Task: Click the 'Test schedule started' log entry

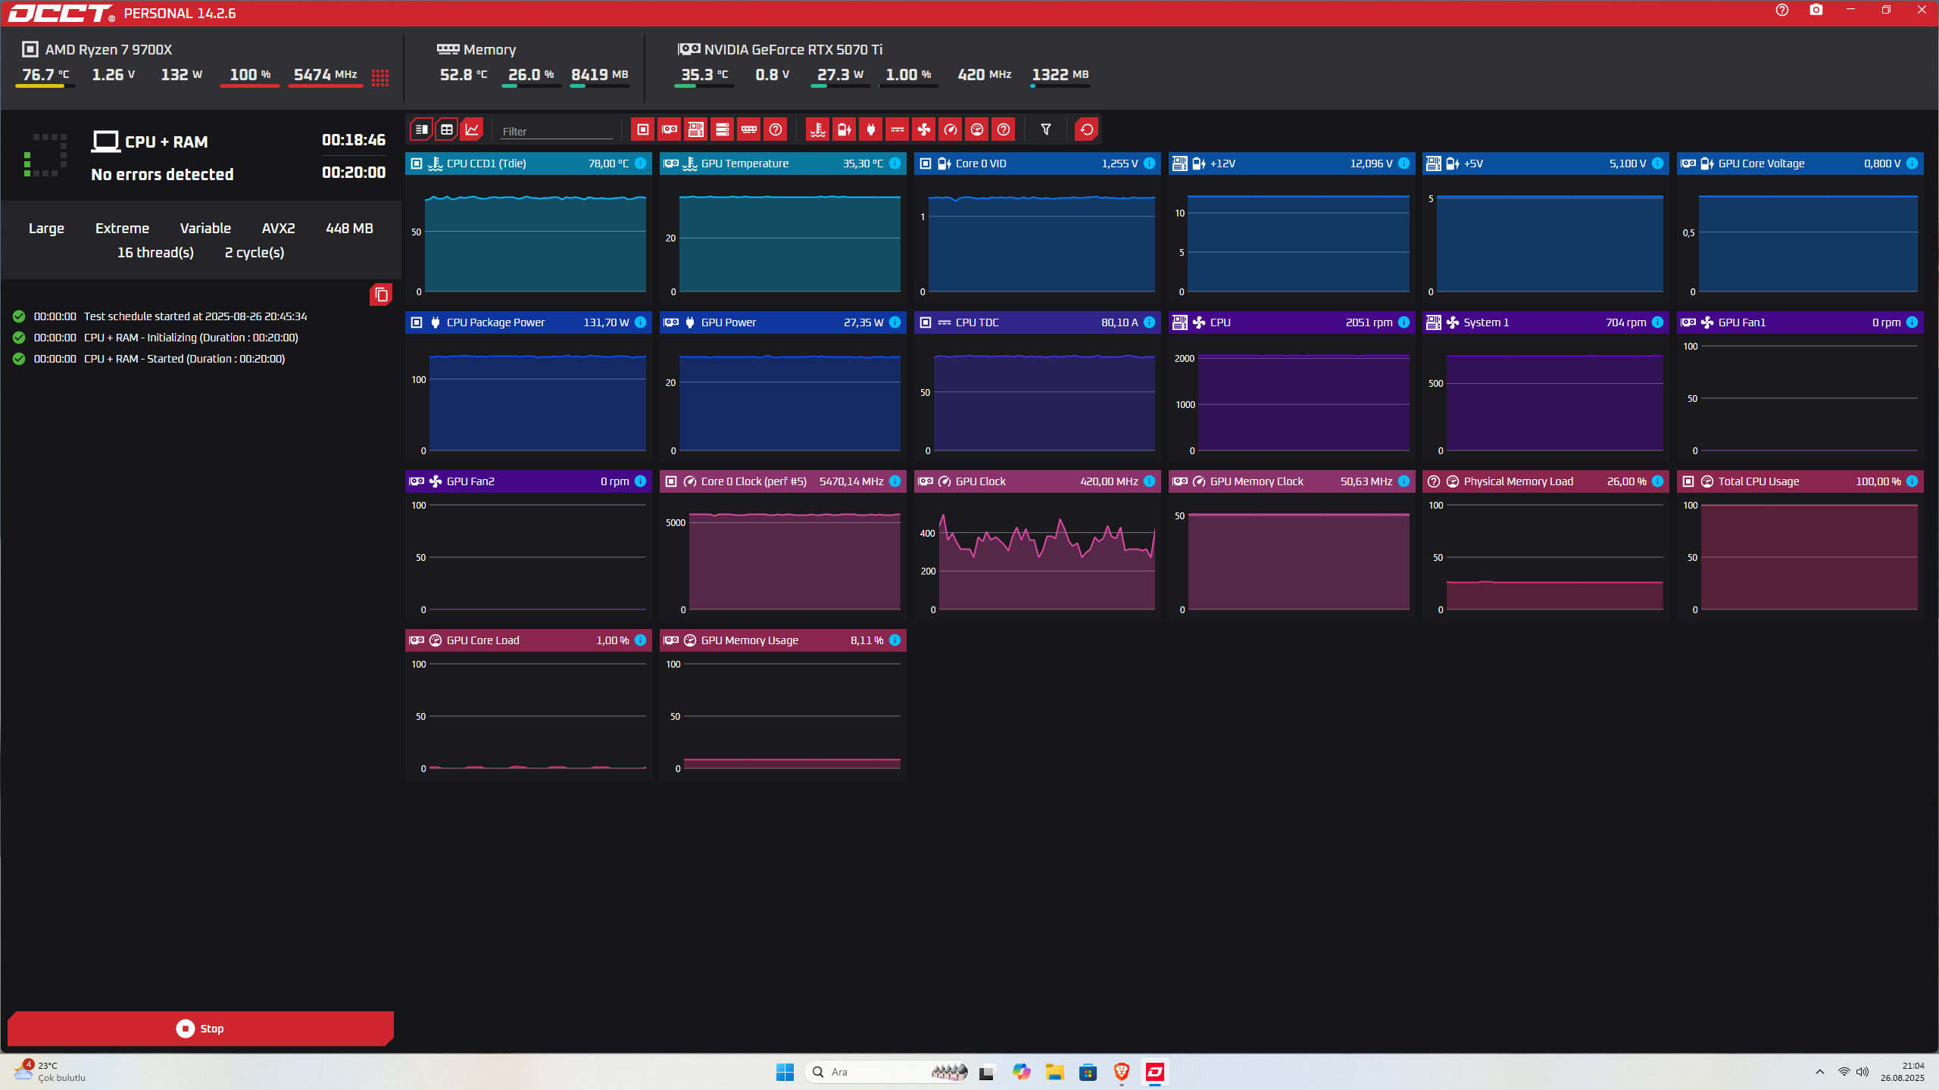Action: tap(195, 316)
